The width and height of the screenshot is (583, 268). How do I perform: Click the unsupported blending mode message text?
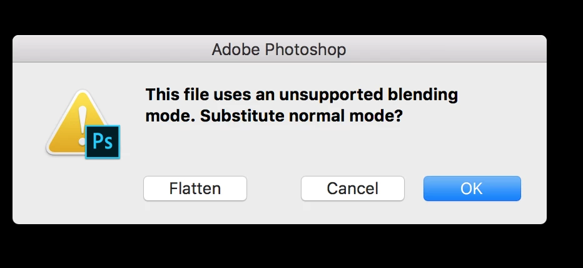point(302,95)
